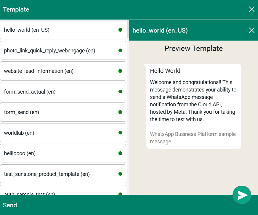
Task: Open test_sunstone_product_template (en) item
Action: click(x=59, y=174)
